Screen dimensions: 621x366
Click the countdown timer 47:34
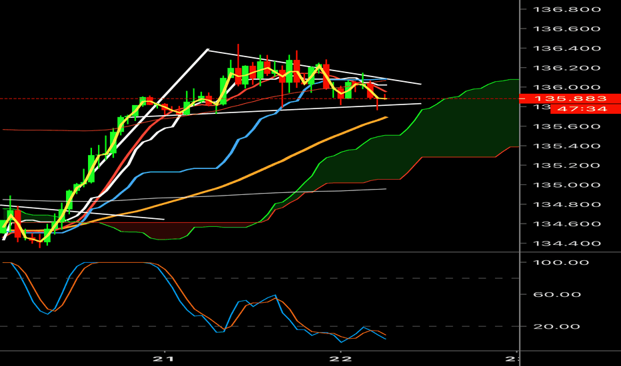586,109
